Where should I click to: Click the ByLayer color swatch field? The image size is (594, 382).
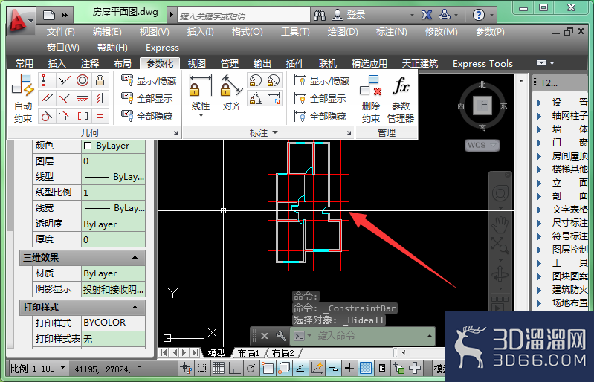pyautogui.click(x=113, y=146)
